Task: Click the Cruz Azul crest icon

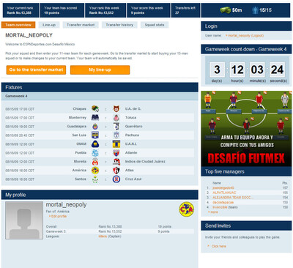Action: [116, 179]
